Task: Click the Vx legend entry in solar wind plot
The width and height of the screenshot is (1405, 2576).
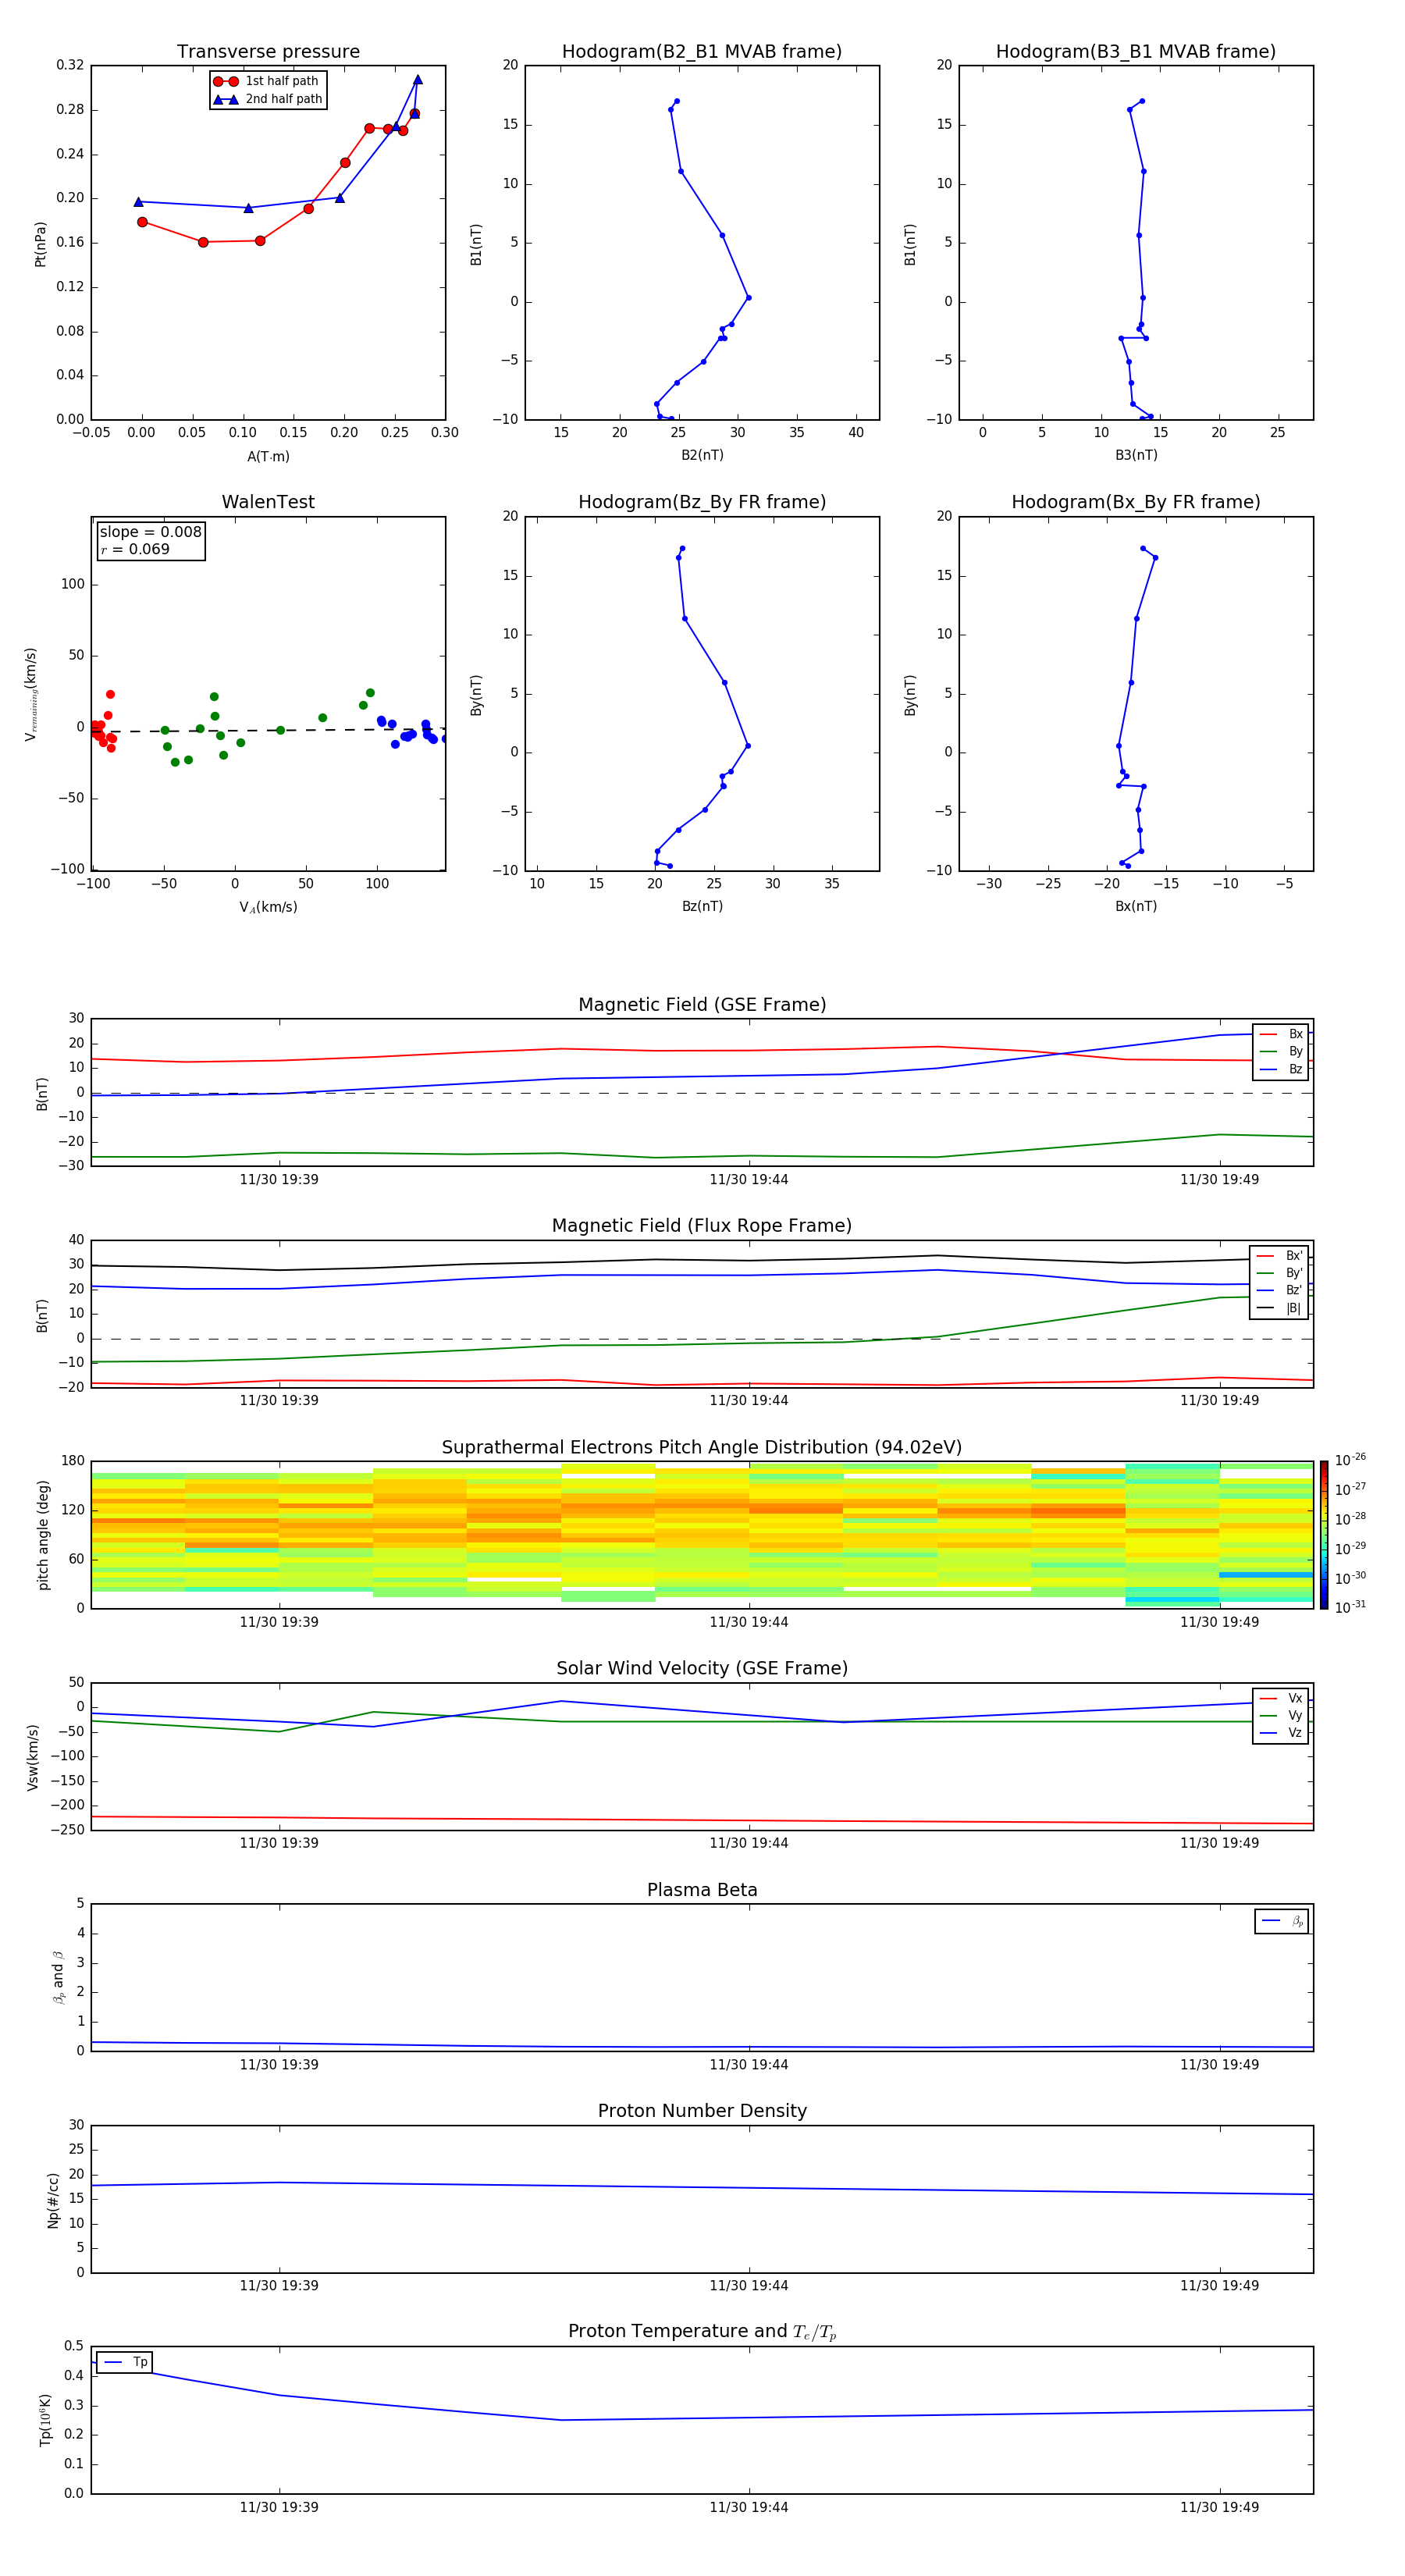Action: 1281,1698
